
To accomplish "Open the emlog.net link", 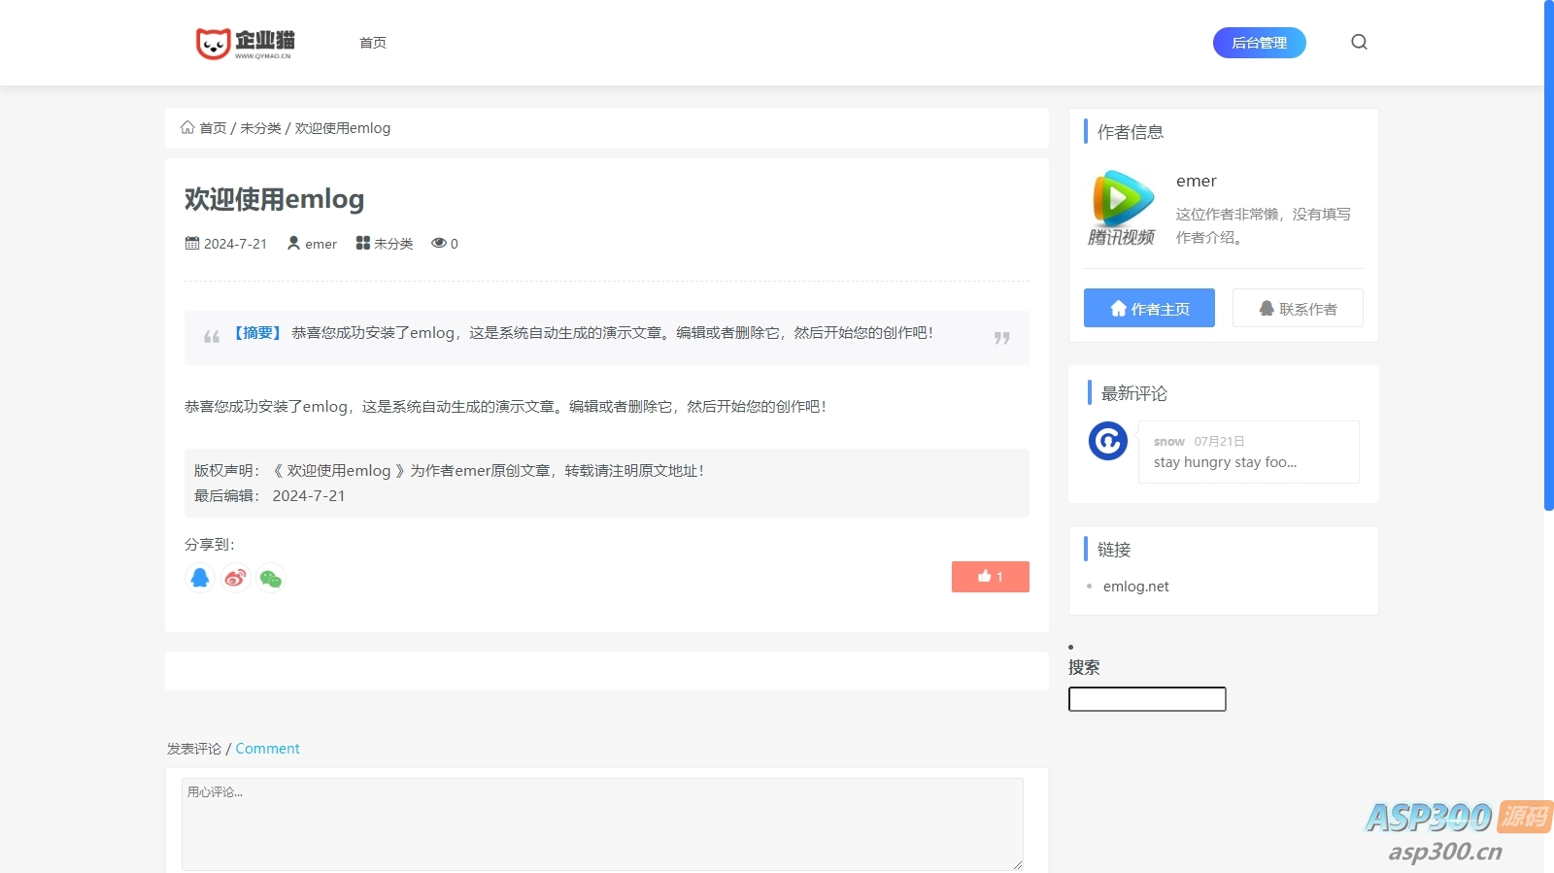I will point(1135,587).
